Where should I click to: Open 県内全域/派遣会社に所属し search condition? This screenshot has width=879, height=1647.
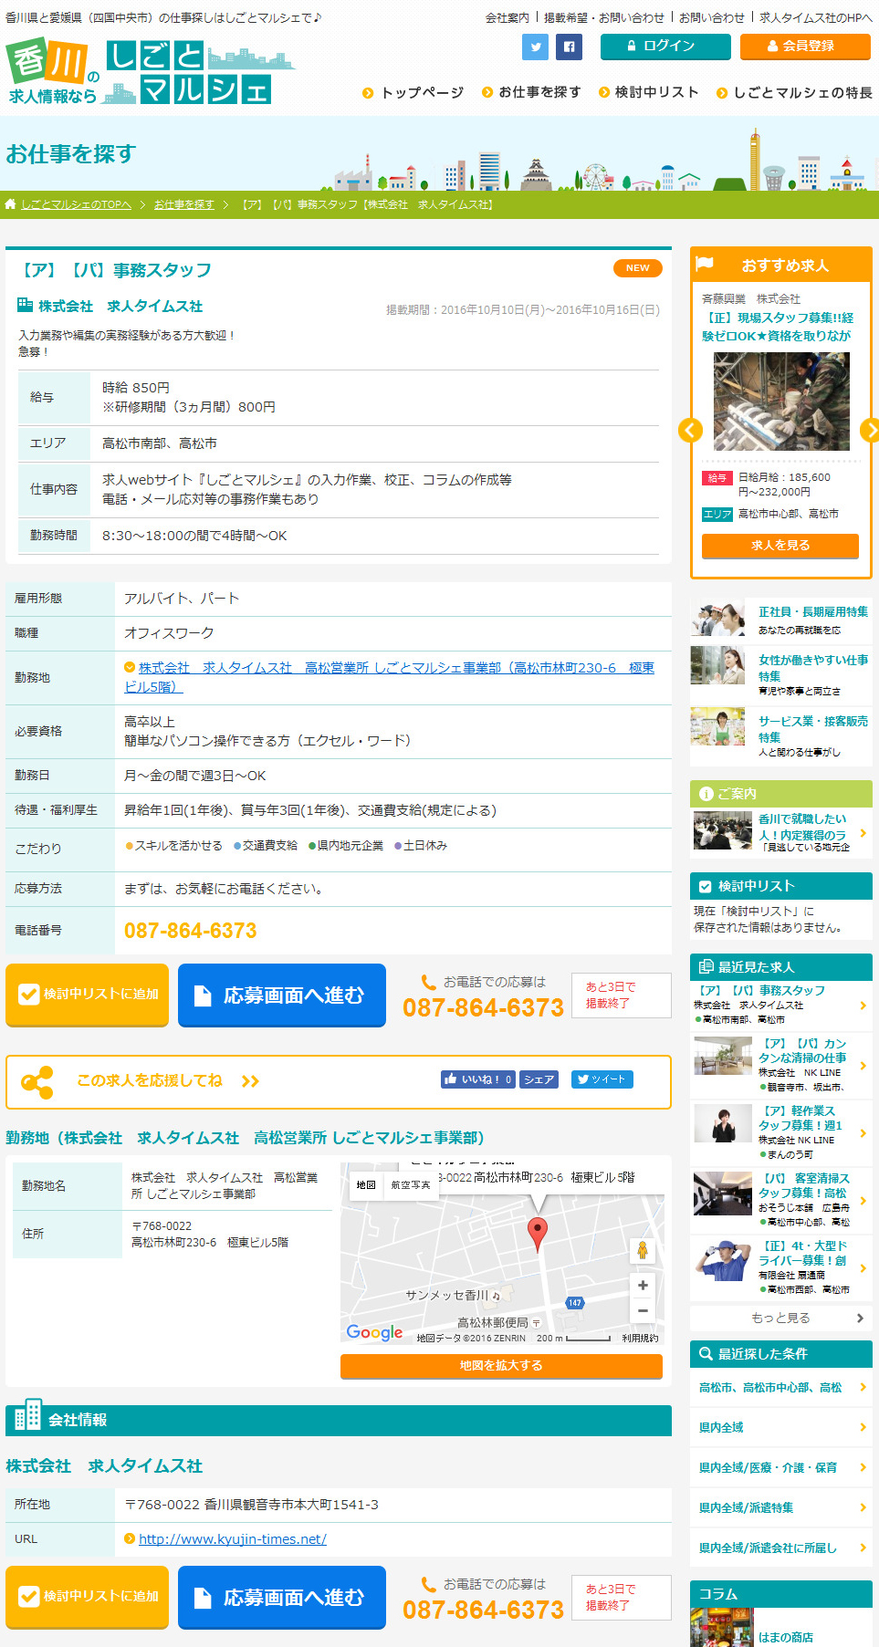click(781, 1548)
